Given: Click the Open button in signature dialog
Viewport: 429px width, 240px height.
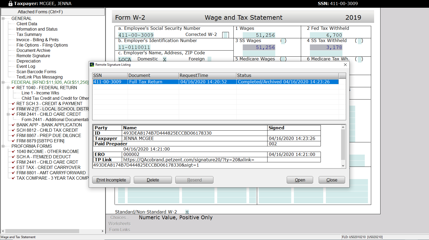Looking at the screenshot, I should (x=300, y=180).
